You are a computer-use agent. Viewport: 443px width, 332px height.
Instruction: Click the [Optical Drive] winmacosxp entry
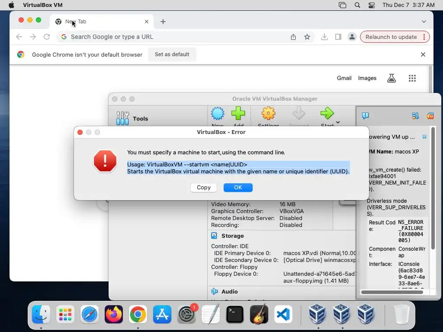pos(320,260)
